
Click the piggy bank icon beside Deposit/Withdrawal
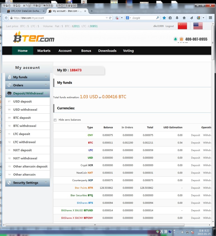click(x=9, y=93)
